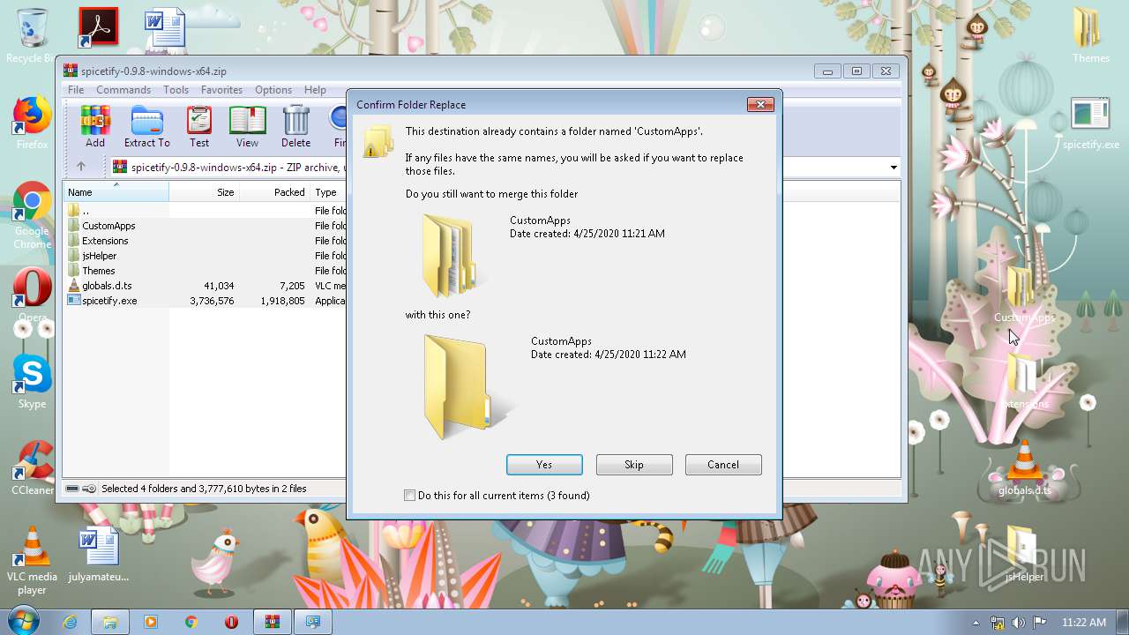Expand the archive path dropdown arrow
The height and width of the screenshot is (635, 1129).
pos(893,168)
